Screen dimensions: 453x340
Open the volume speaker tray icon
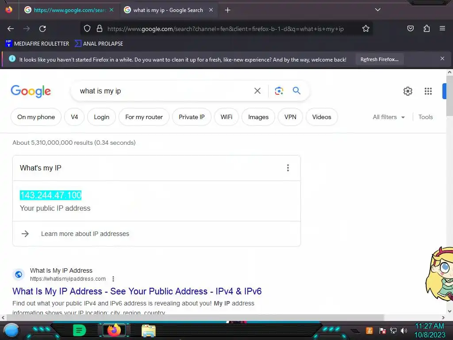coord(403,331)
